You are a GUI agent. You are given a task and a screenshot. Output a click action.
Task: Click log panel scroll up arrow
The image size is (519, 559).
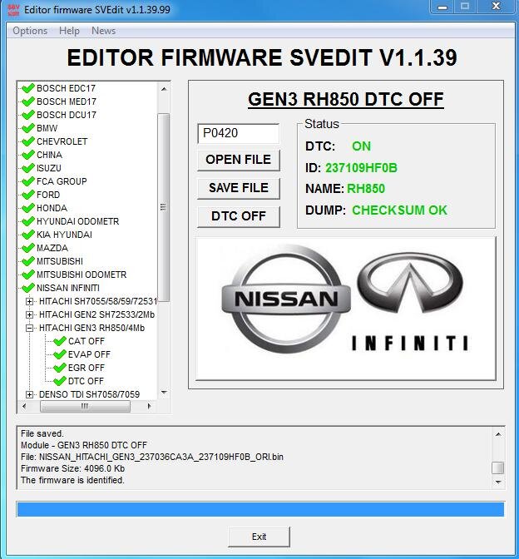498,434
